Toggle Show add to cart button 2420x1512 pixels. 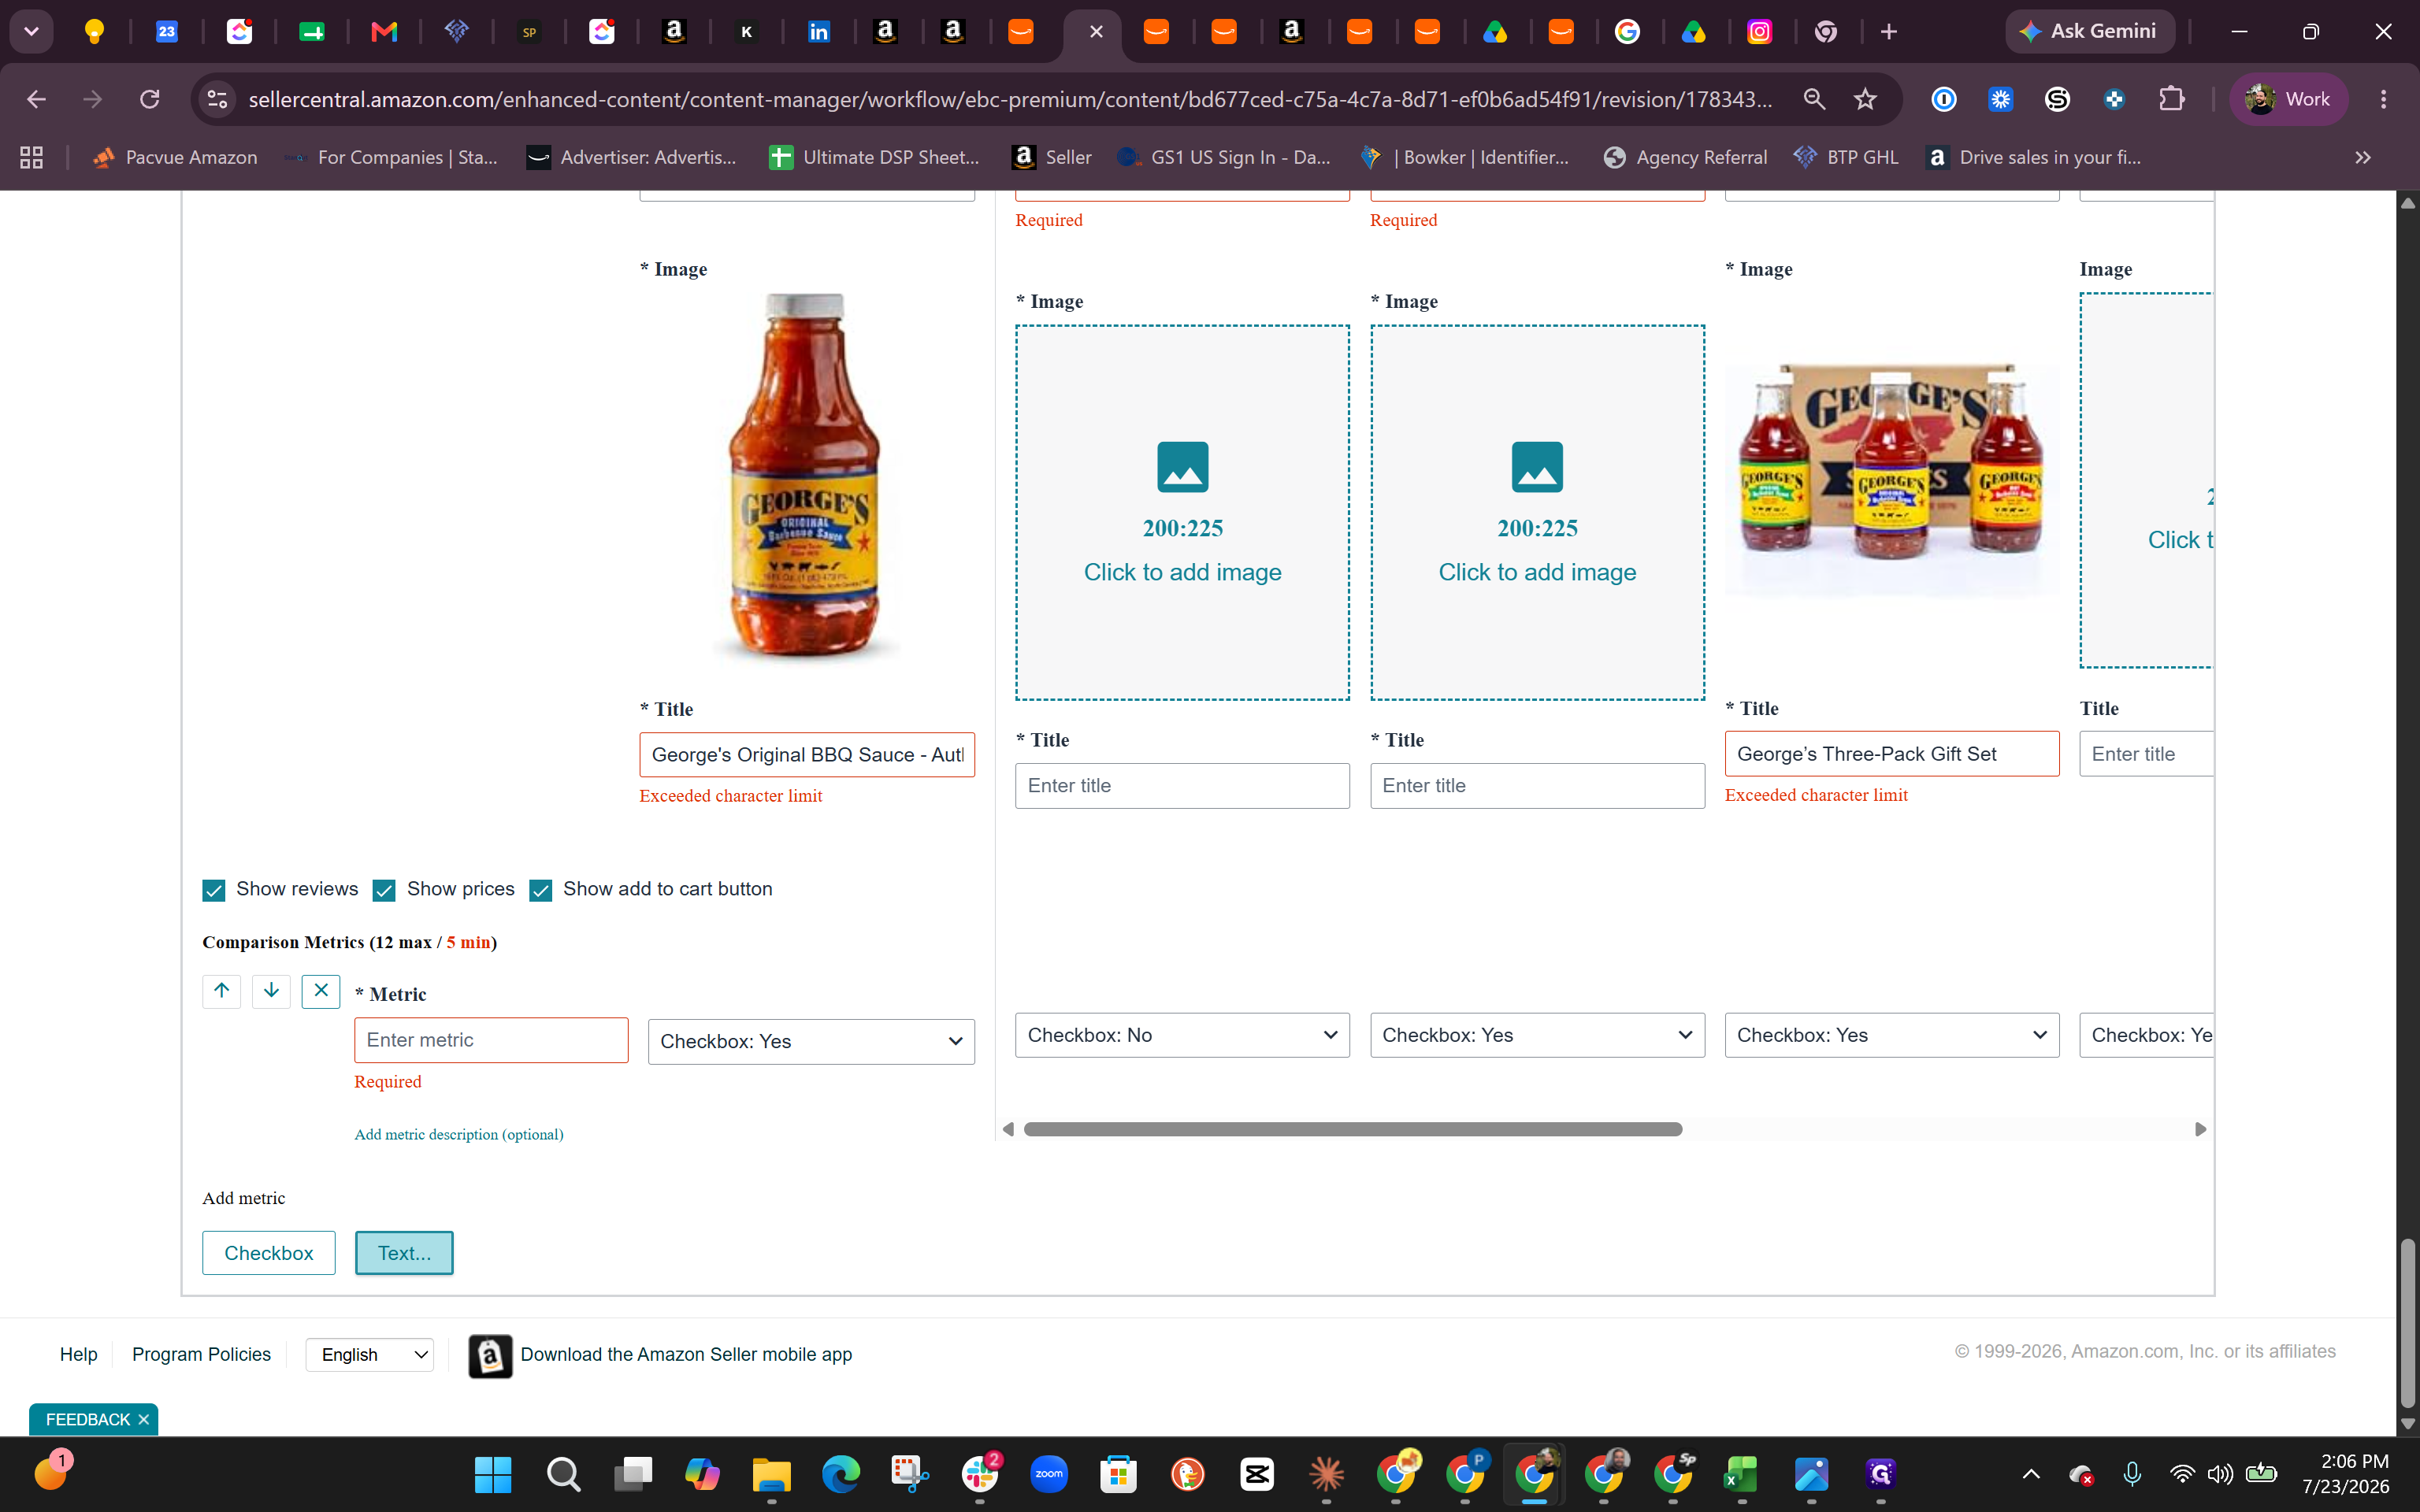point(541,890)
